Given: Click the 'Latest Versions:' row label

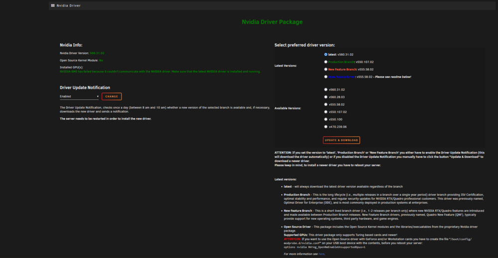Looking at the screenshot, I should (x=285, y=66).
